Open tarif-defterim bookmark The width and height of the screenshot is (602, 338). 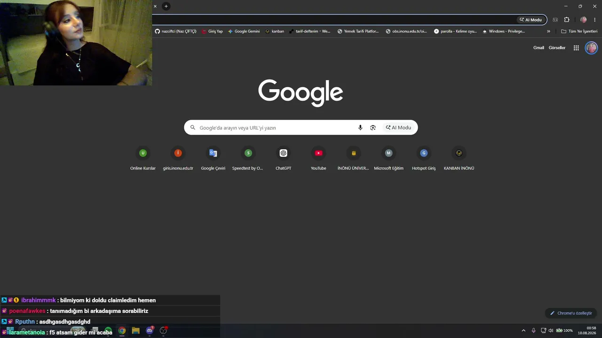[x=310, y=31]
